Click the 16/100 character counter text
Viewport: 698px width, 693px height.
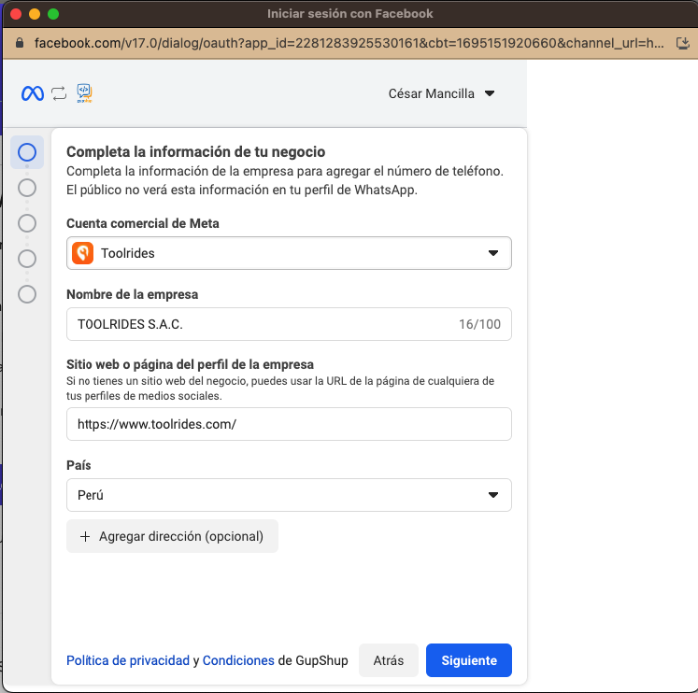coord(479,324)
